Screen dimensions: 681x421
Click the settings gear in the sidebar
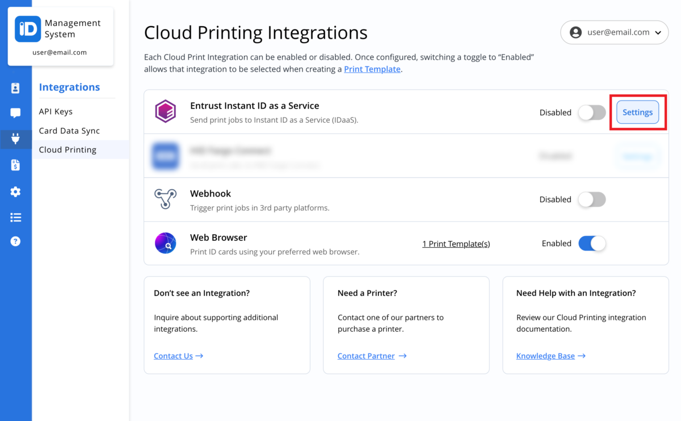[x=16, y=191]
